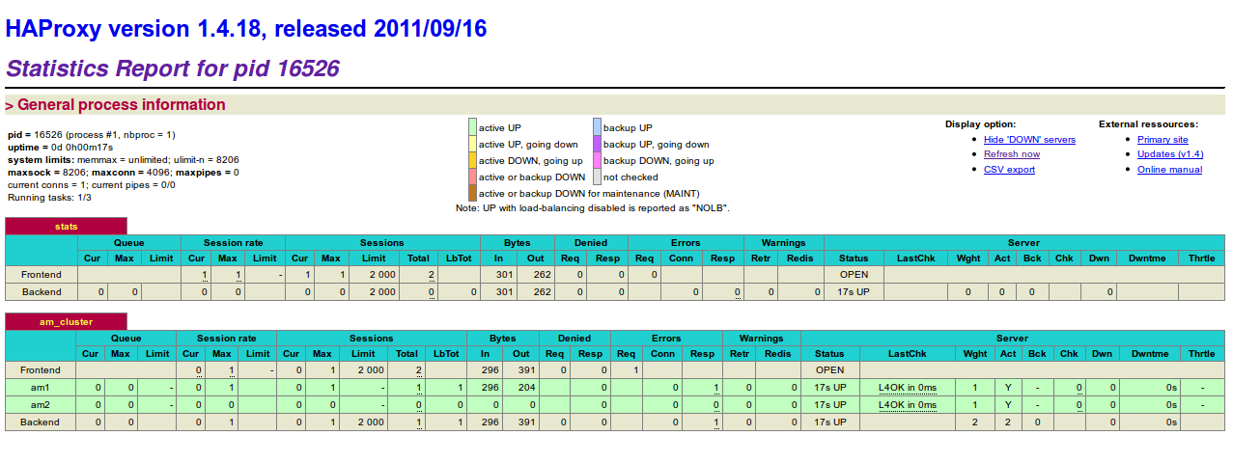Select the stats proxy title
This screenshot has height=463, width=1233.
(66, 227)
